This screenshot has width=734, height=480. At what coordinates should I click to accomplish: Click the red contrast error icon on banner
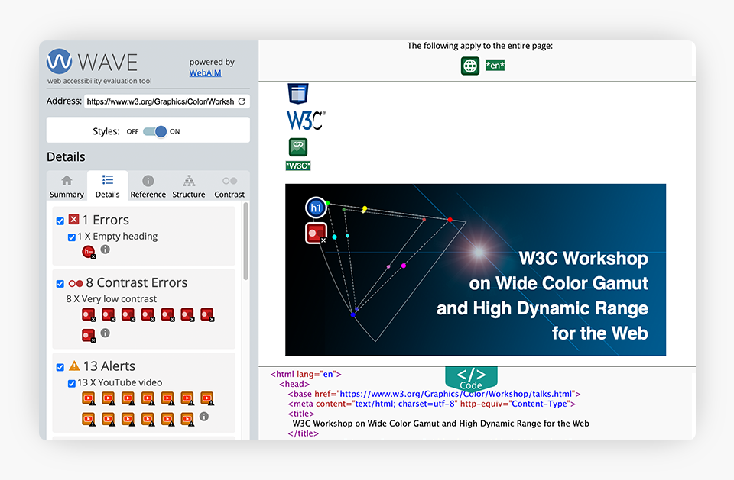tap(316, 233)
